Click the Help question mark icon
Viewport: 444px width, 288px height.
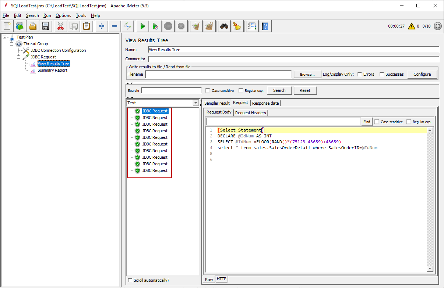tap(265, 26)
